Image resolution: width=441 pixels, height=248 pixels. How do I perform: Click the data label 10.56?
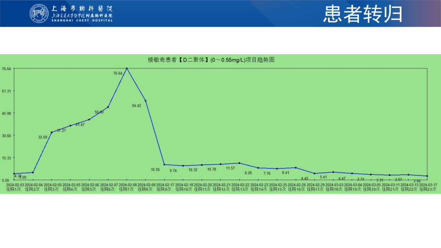tap(155, 170)
